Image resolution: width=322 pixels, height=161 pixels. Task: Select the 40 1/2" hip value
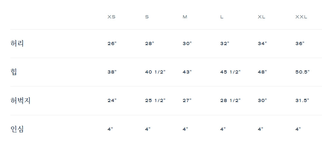tap(155, 72)
